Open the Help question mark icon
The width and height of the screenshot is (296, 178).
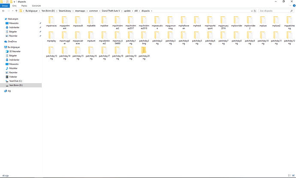(x=294, y=6)
